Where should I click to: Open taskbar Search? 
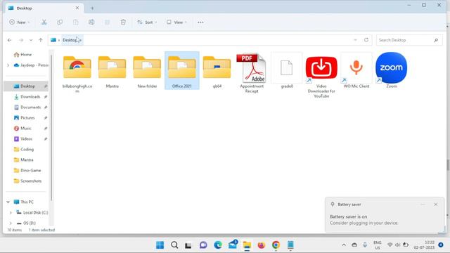pos(174,245)
